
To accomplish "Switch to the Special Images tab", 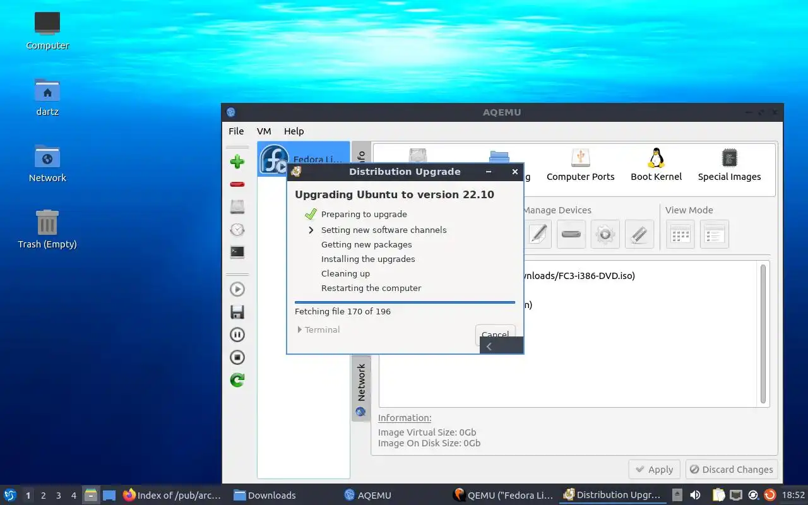I will [729, 165].
